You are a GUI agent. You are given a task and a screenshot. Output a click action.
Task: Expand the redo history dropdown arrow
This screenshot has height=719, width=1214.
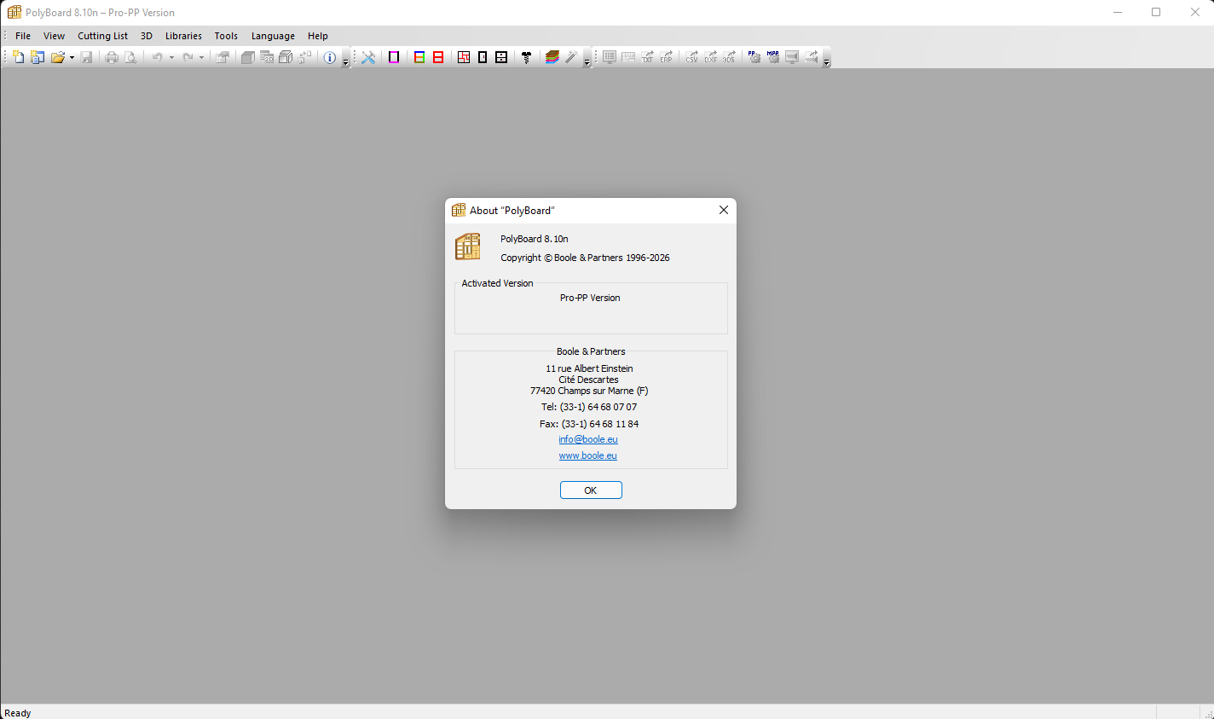click(202, 57)
